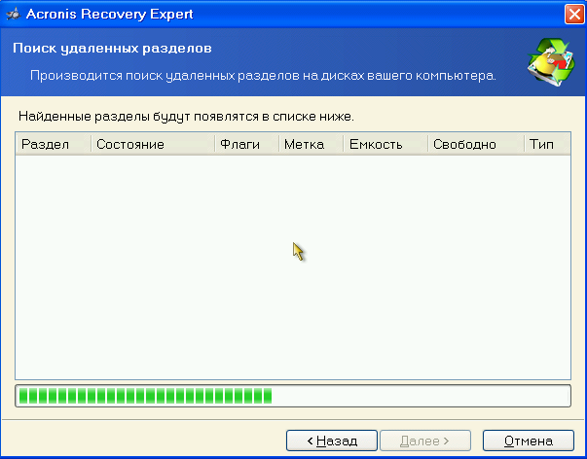Click the disabled Далее button

pos(424,441)
